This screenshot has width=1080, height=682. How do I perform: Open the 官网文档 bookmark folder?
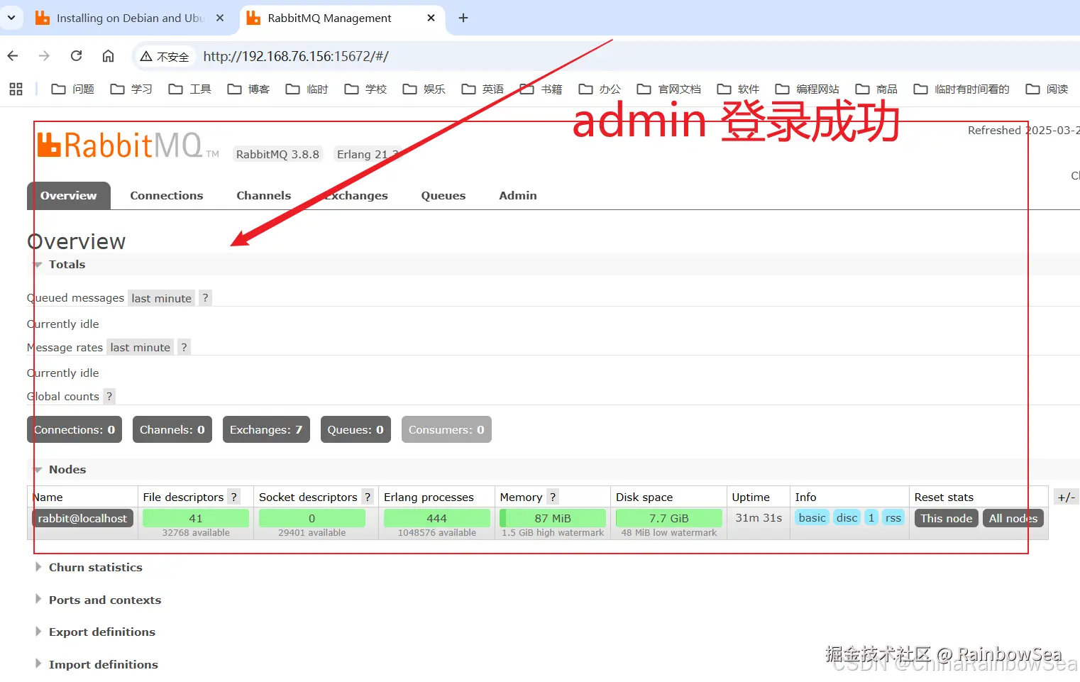668,89
